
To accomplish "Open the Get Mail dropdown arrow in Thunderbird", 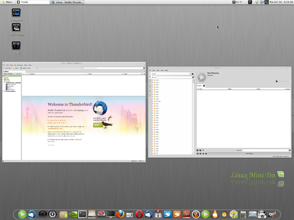I will point(12,68).
